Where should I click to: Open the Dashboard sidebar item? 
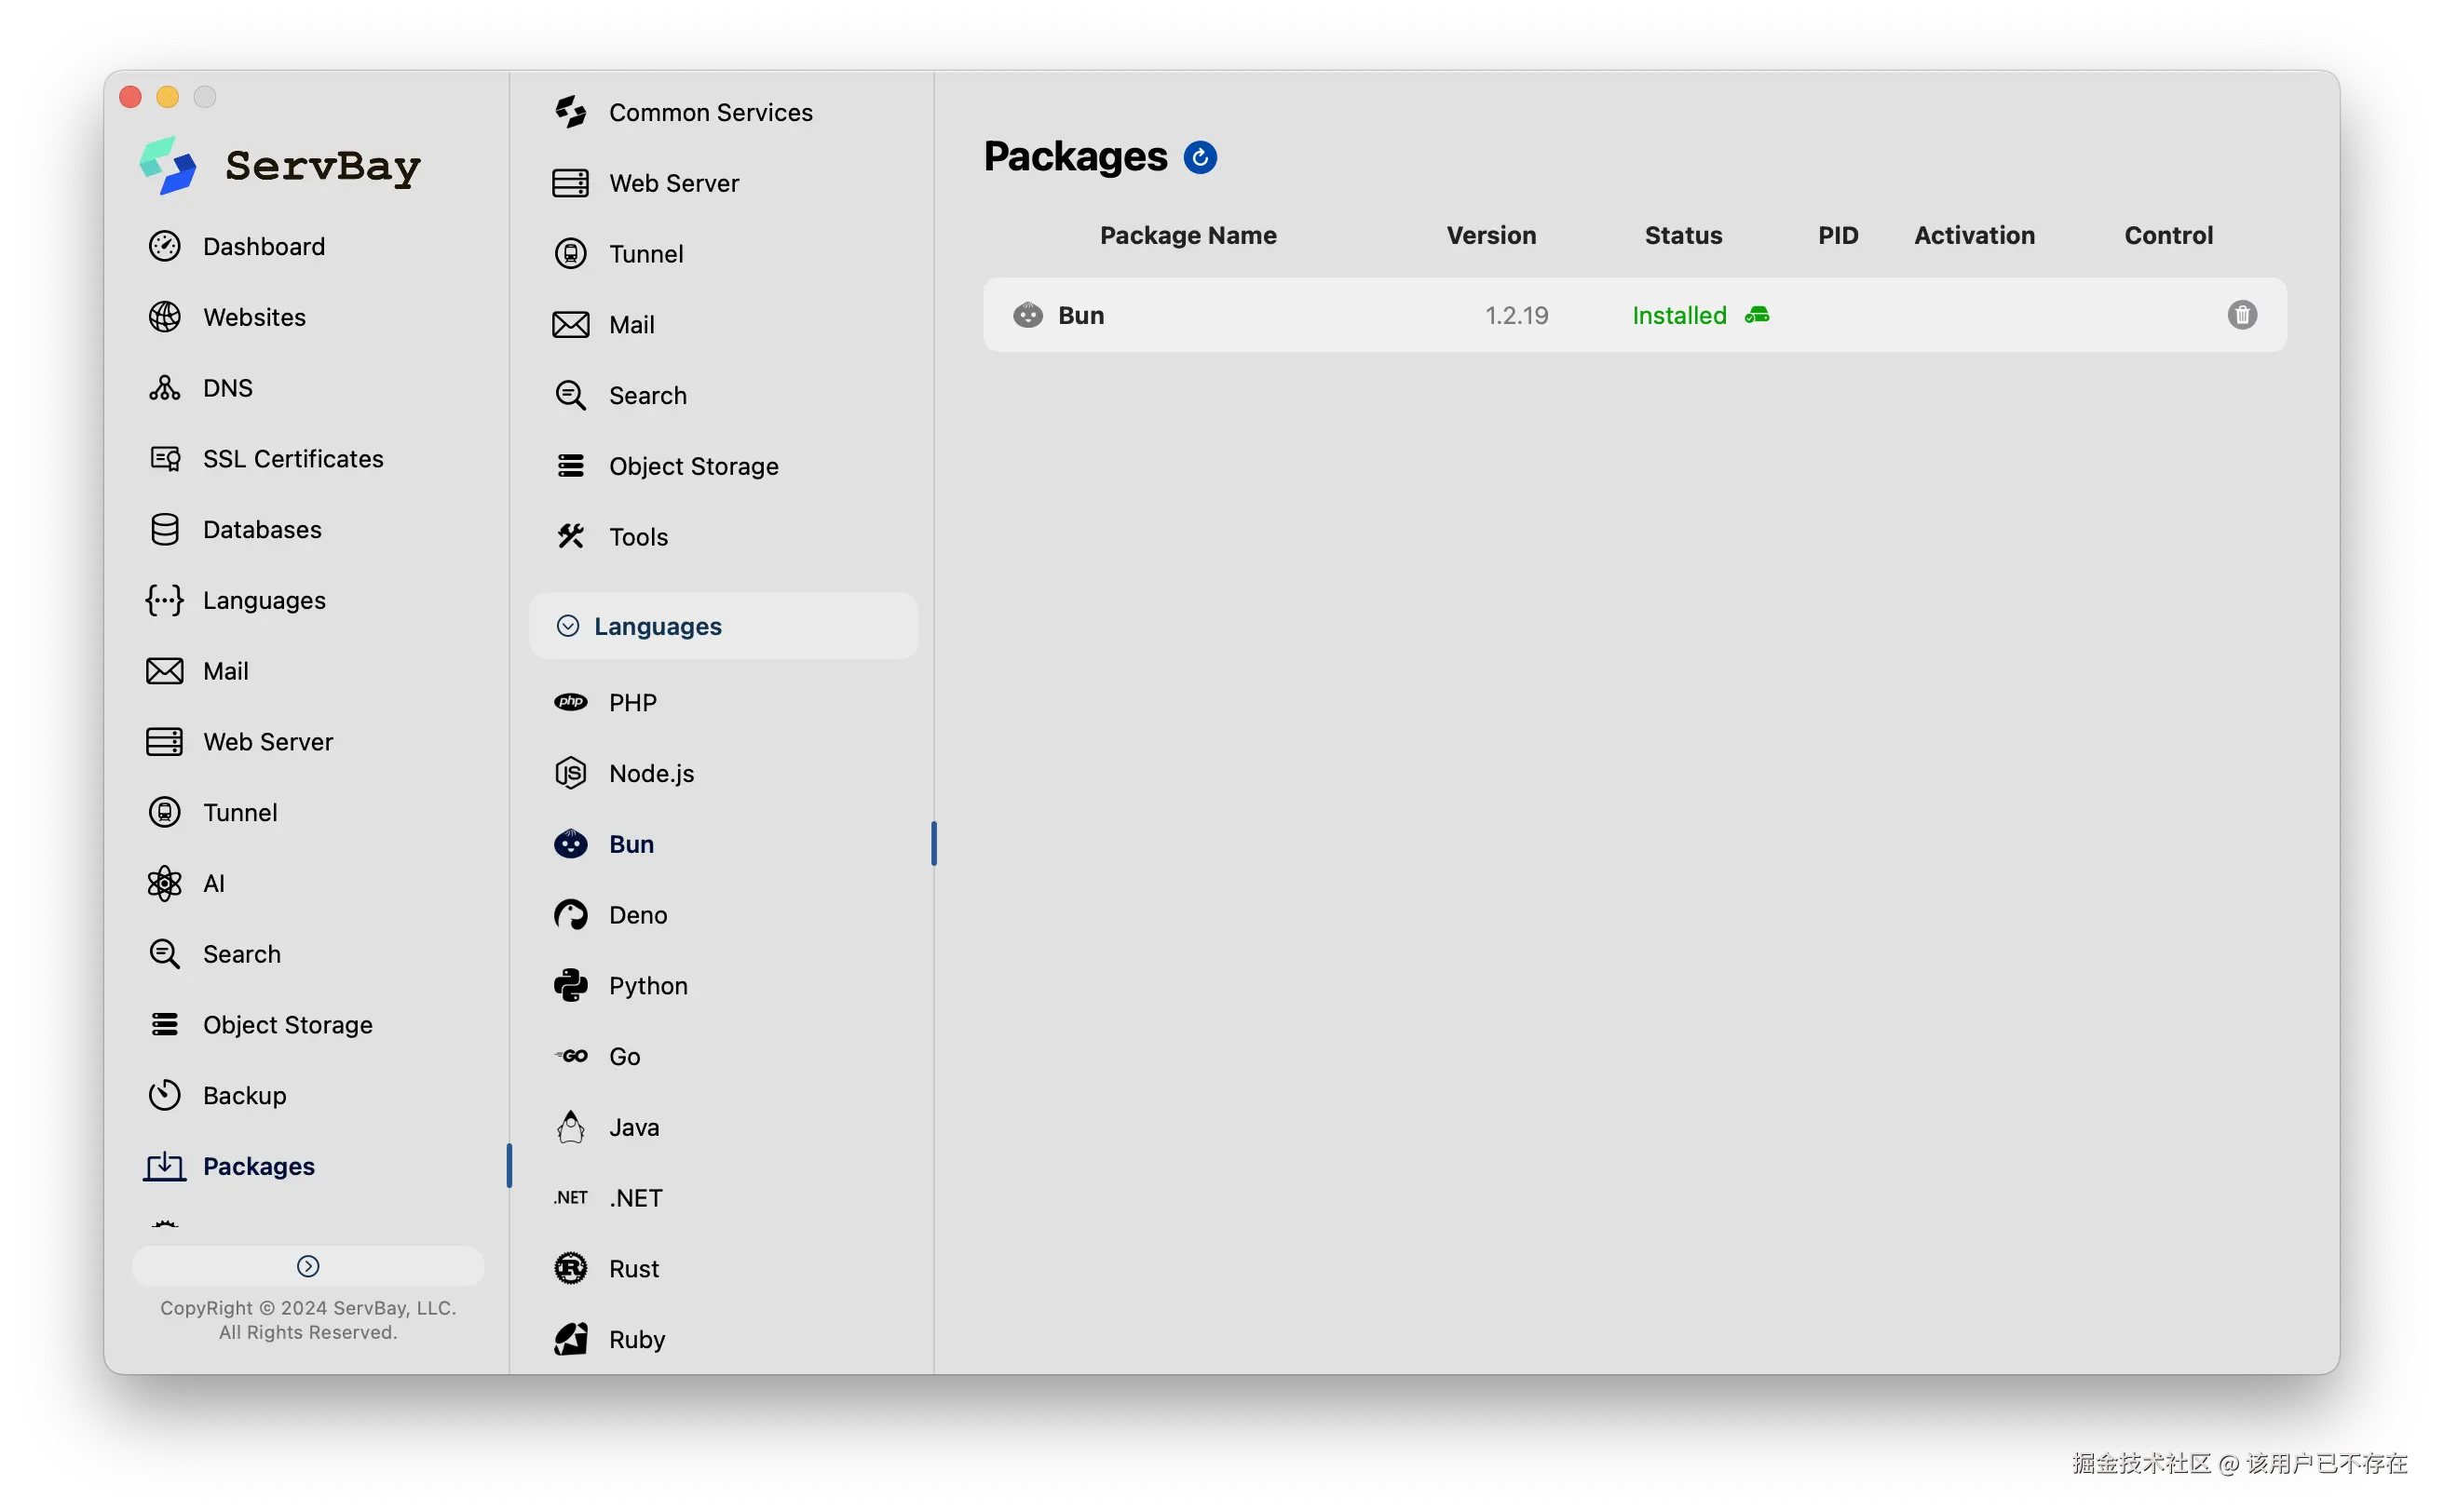(x=263, y=246)
